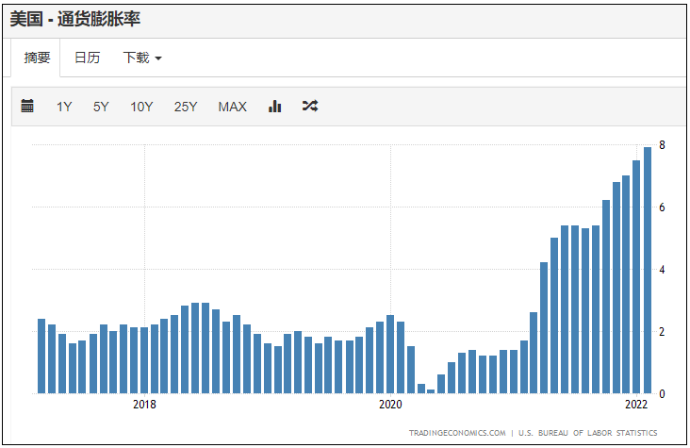This screenshot has width=690, height=448.
Task: Click the tallest bar at far right
Action: [x=648, y=270]
